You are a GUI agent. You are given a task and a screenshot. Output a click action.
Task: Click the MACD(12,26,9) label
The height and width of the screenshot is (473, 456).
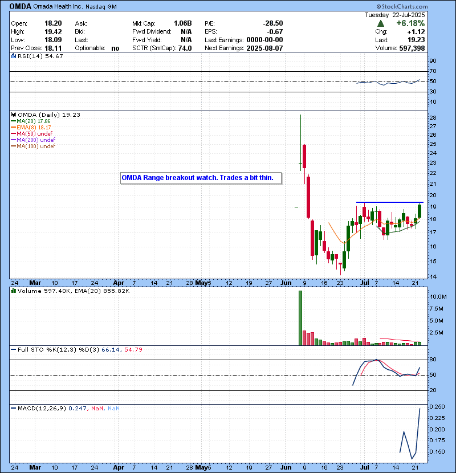coord(42,408)
